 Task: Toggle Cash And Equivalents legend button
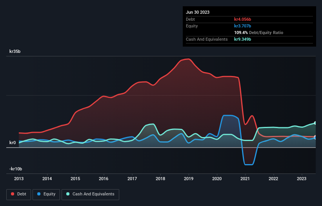pyautogui.click(x=90, y=194)
